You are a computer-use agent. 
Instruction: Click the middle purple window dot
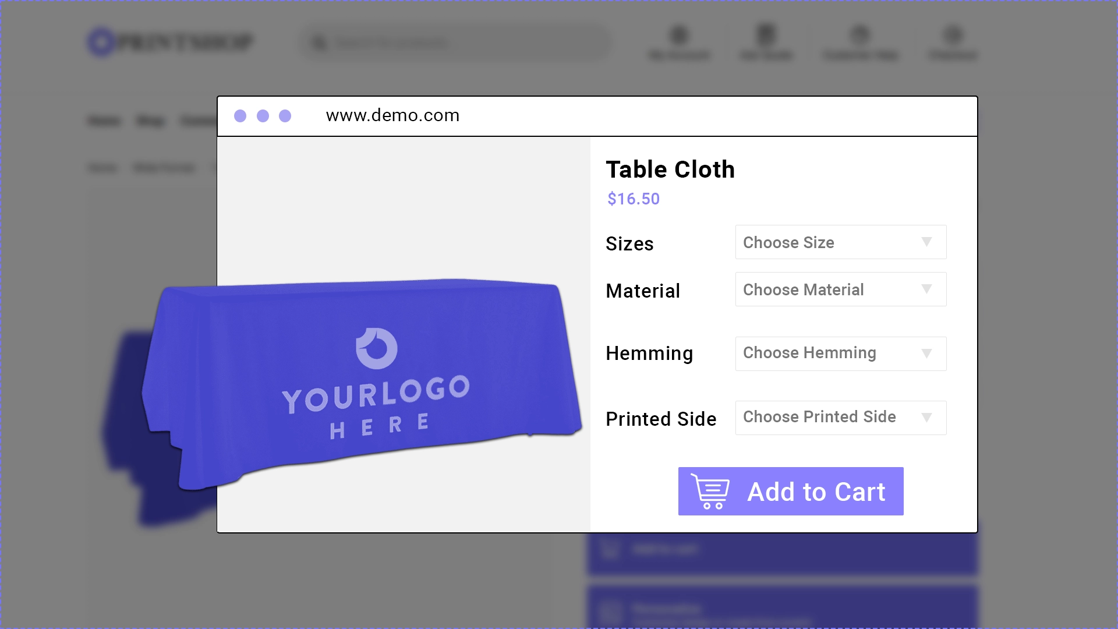click(x=263, y=116)
